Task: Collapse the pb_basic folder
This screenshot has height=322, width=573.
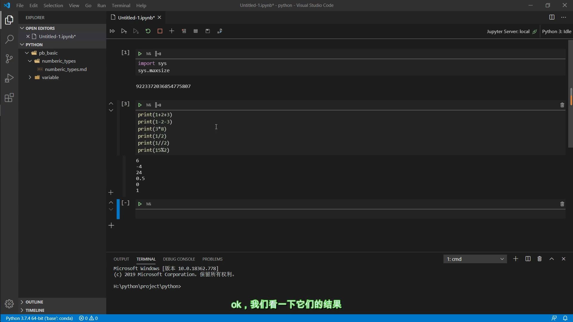Action: 27,53
